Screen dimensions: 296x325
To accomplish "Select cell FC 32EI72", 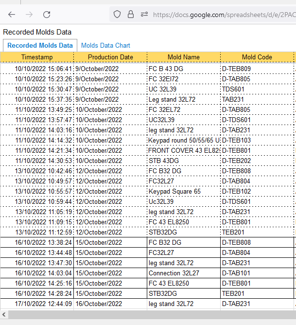I will click(x=184, y=79).
